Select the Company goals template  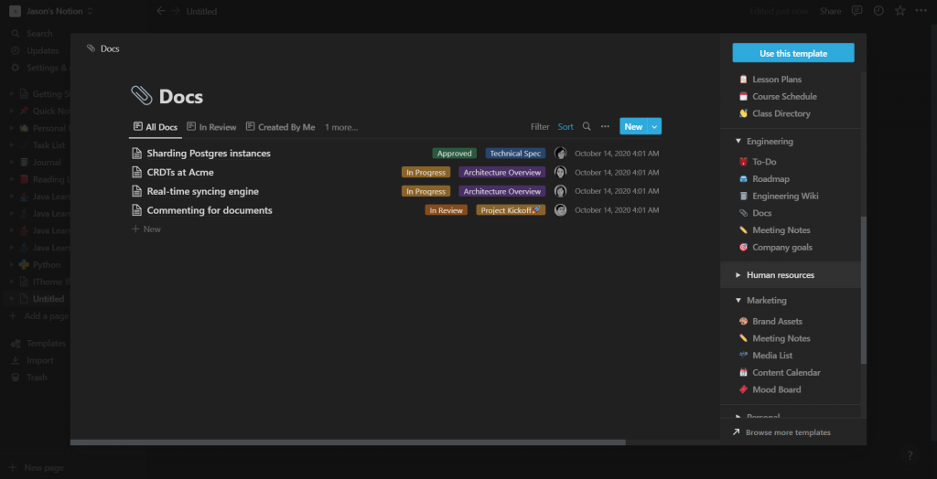pyautogui.click(x=782, y=247)
